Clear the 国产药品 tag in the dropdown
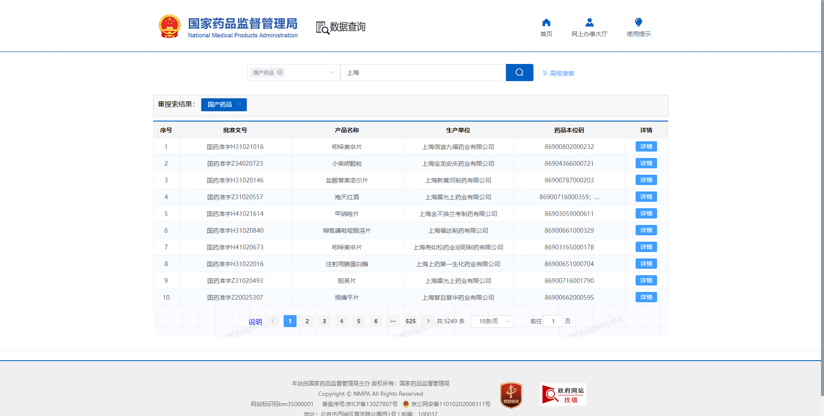Image resolution: width=824 pixels, height=416 pixels. pyautogui.click(x=280, y=72)
